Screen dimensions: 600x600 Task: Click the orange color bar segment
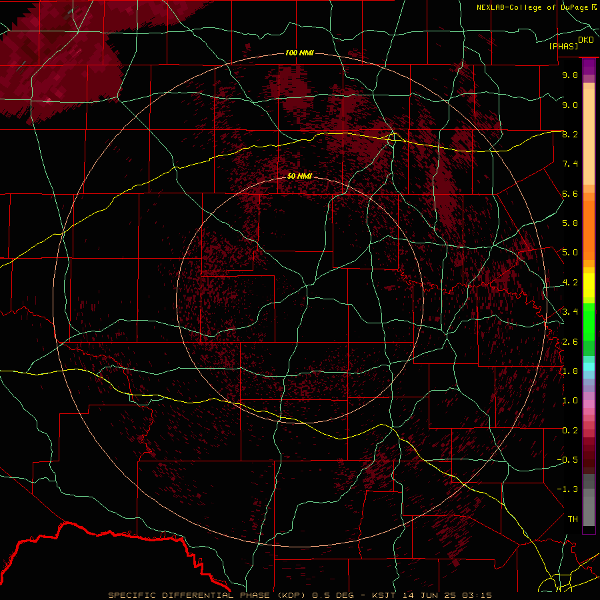click(x=589, y=229)
